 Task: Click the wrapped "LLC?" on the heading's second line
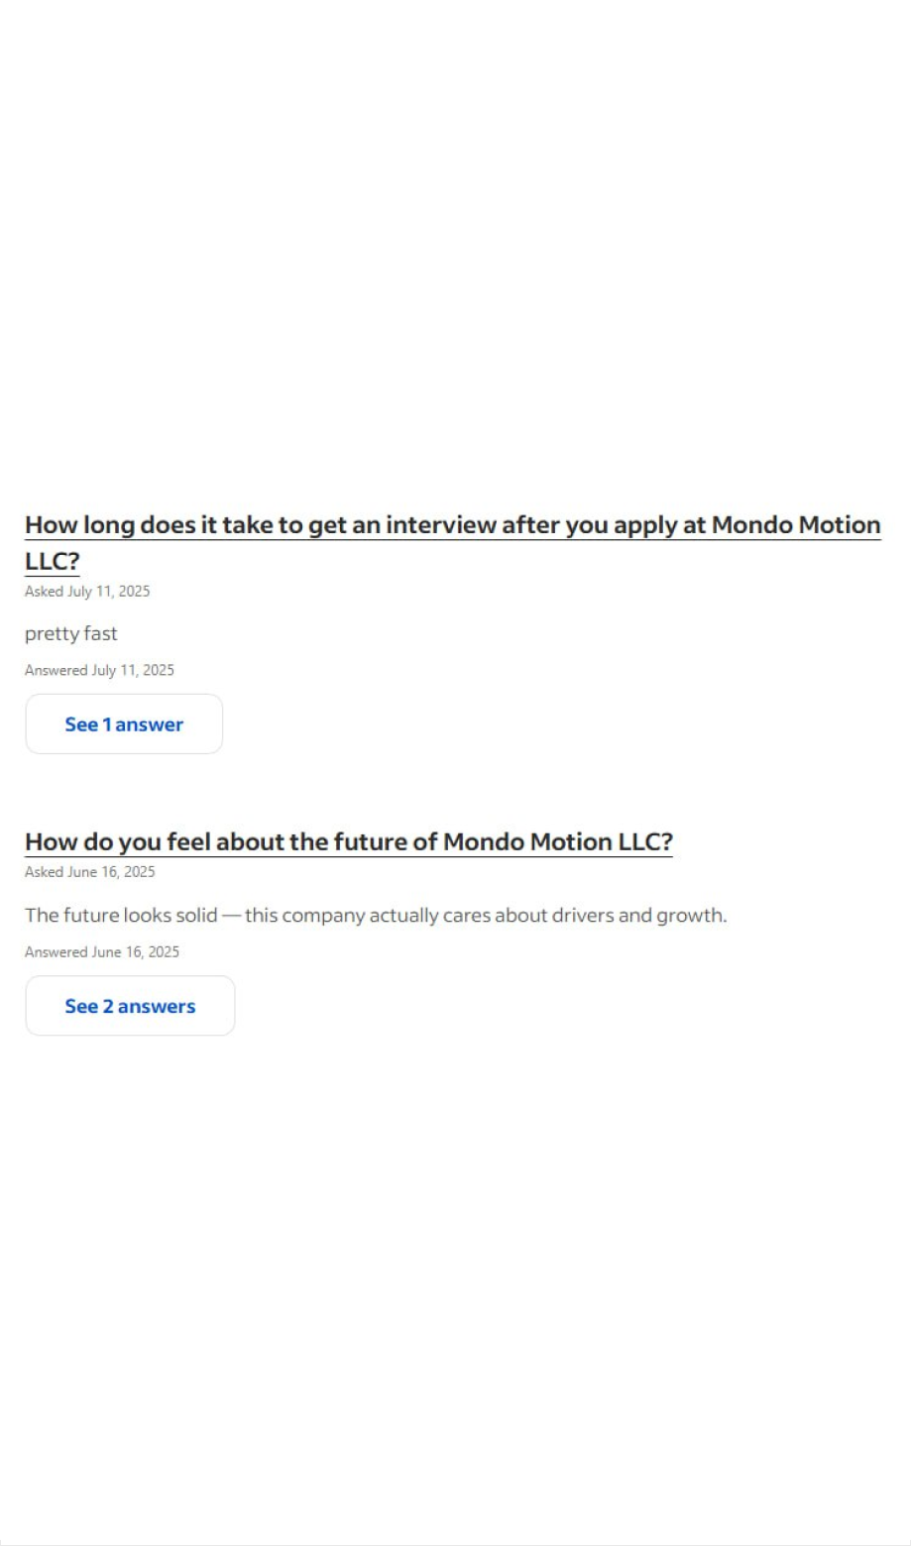[x=52, y=562]
